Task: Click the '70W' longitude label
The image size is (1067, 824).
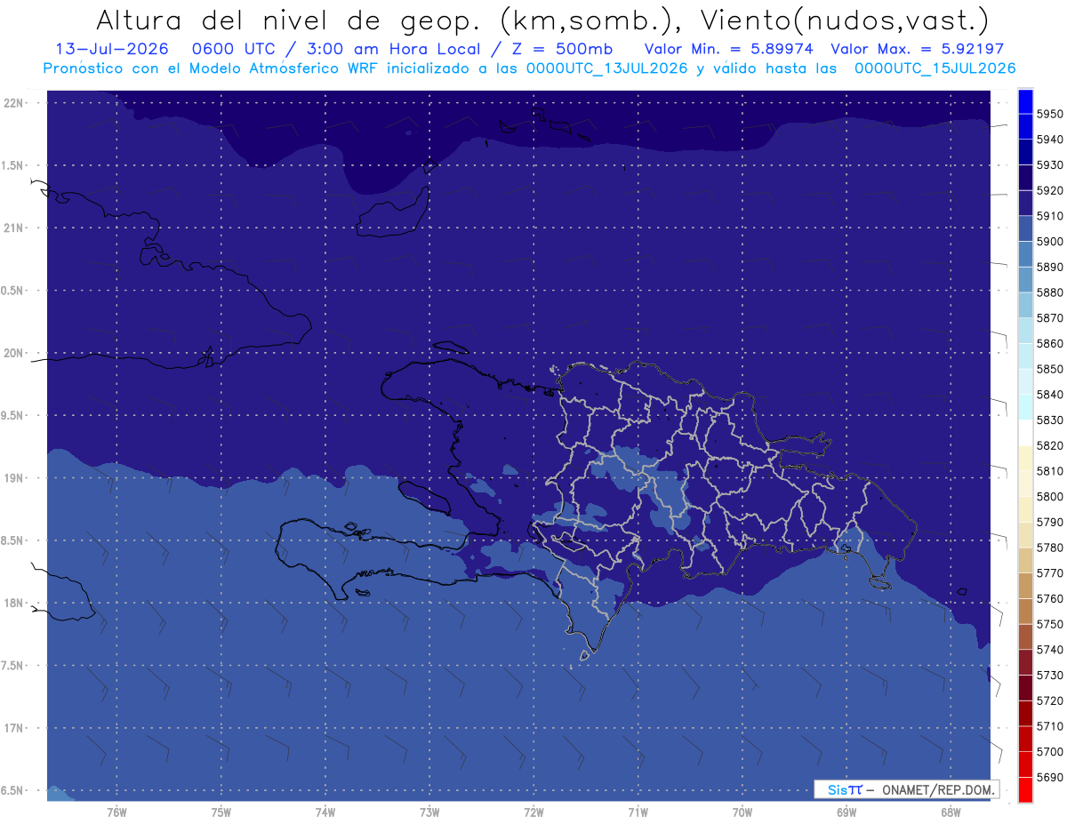Action: click(x=742, y=812)
